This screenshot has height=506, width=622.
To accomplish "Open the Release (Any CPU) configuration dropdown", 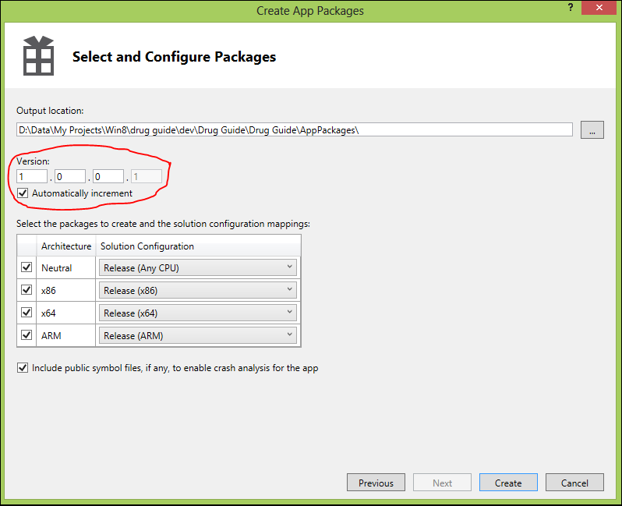I will pyautogui.click(x=198, y=268).
